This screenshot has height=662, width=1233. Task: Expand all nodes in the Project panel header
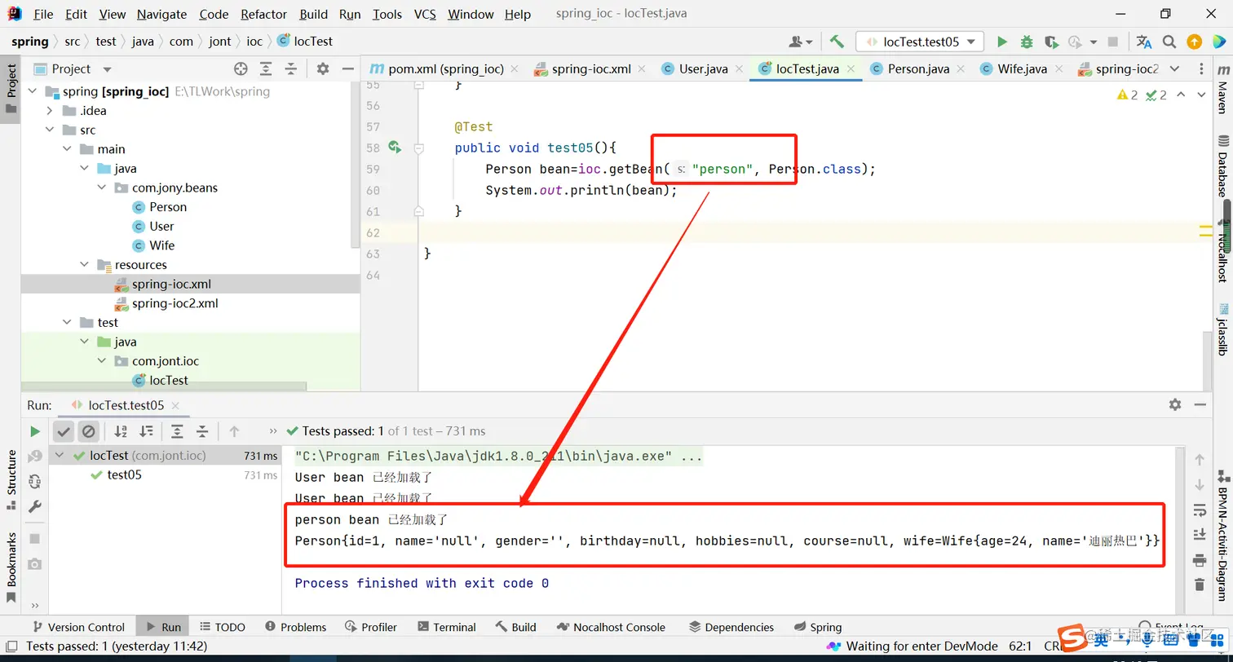click(266, 69)
